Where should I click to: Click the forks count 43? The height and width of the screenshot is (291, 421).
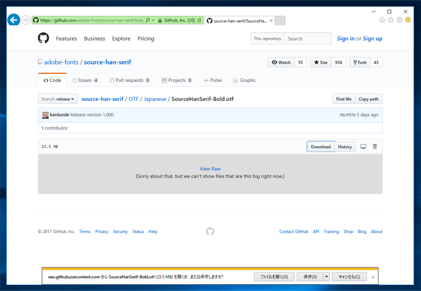pos(376,62)
